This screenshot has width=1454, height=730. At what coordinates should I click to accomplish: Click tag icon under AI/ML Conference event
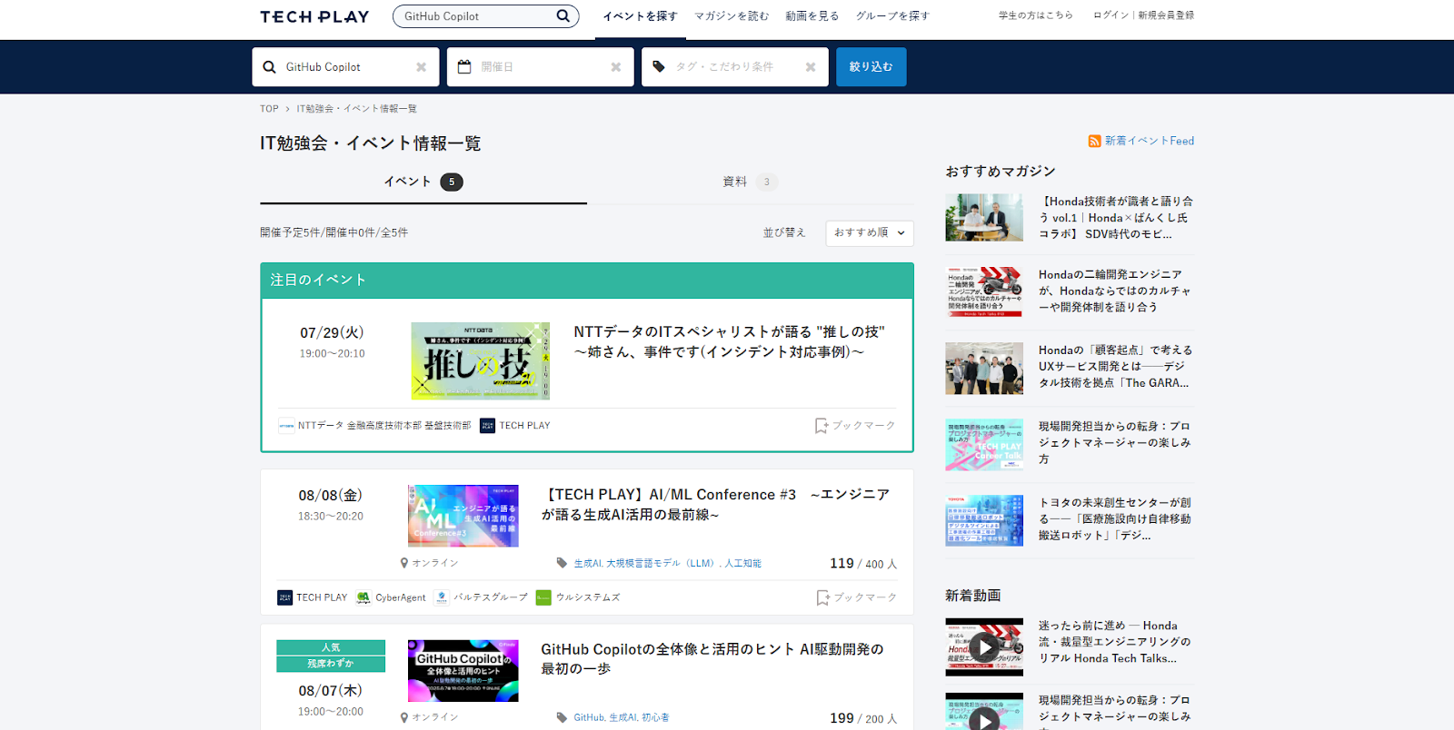562,563
